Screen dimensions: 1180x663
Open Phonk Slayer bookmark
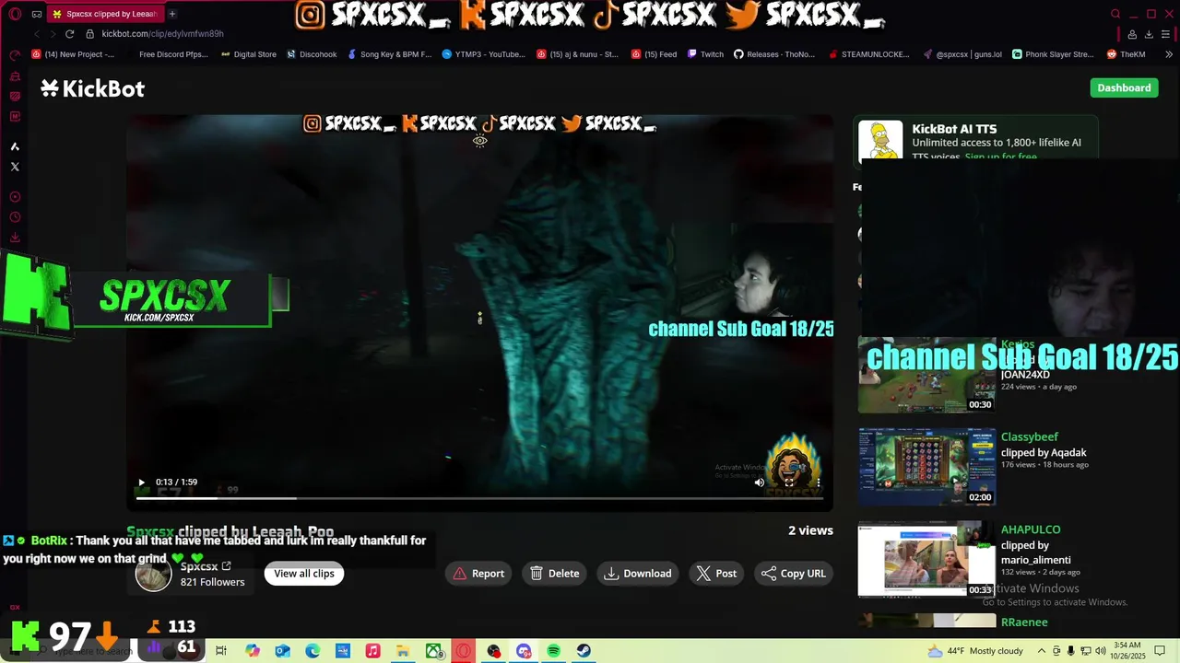point(1052,54)
